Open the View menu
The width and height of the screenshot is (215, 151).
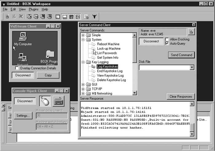22,9
